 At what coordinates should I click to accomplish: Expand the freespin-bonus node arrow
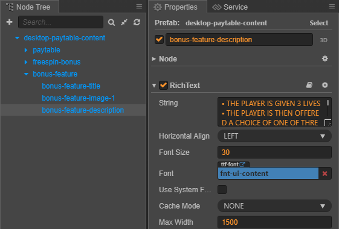click(x=26, y=62)
